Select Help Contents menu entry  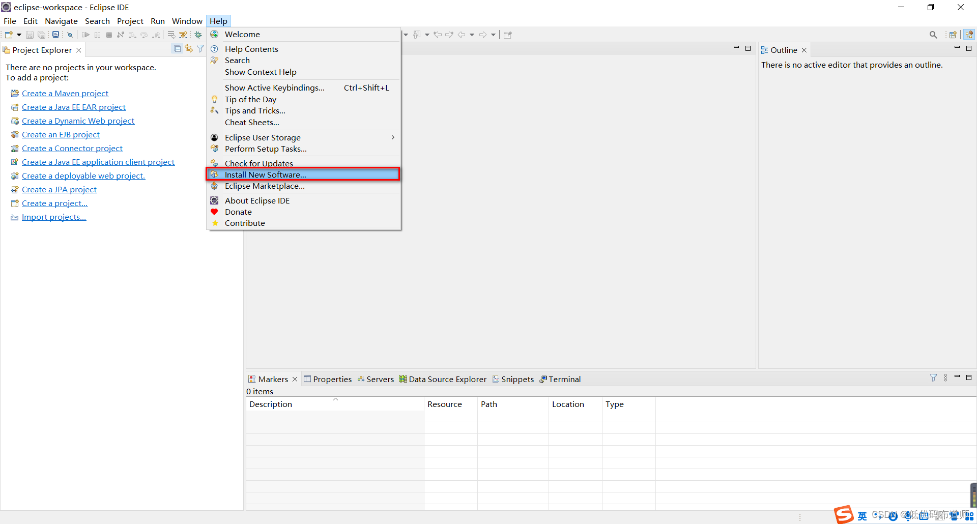pyautogui.click(x=304, y=49)
